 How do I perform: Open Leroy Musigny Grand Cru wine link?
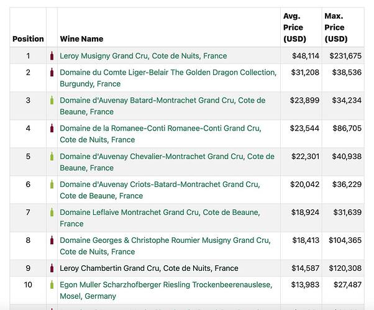click(x=143, y=56)
